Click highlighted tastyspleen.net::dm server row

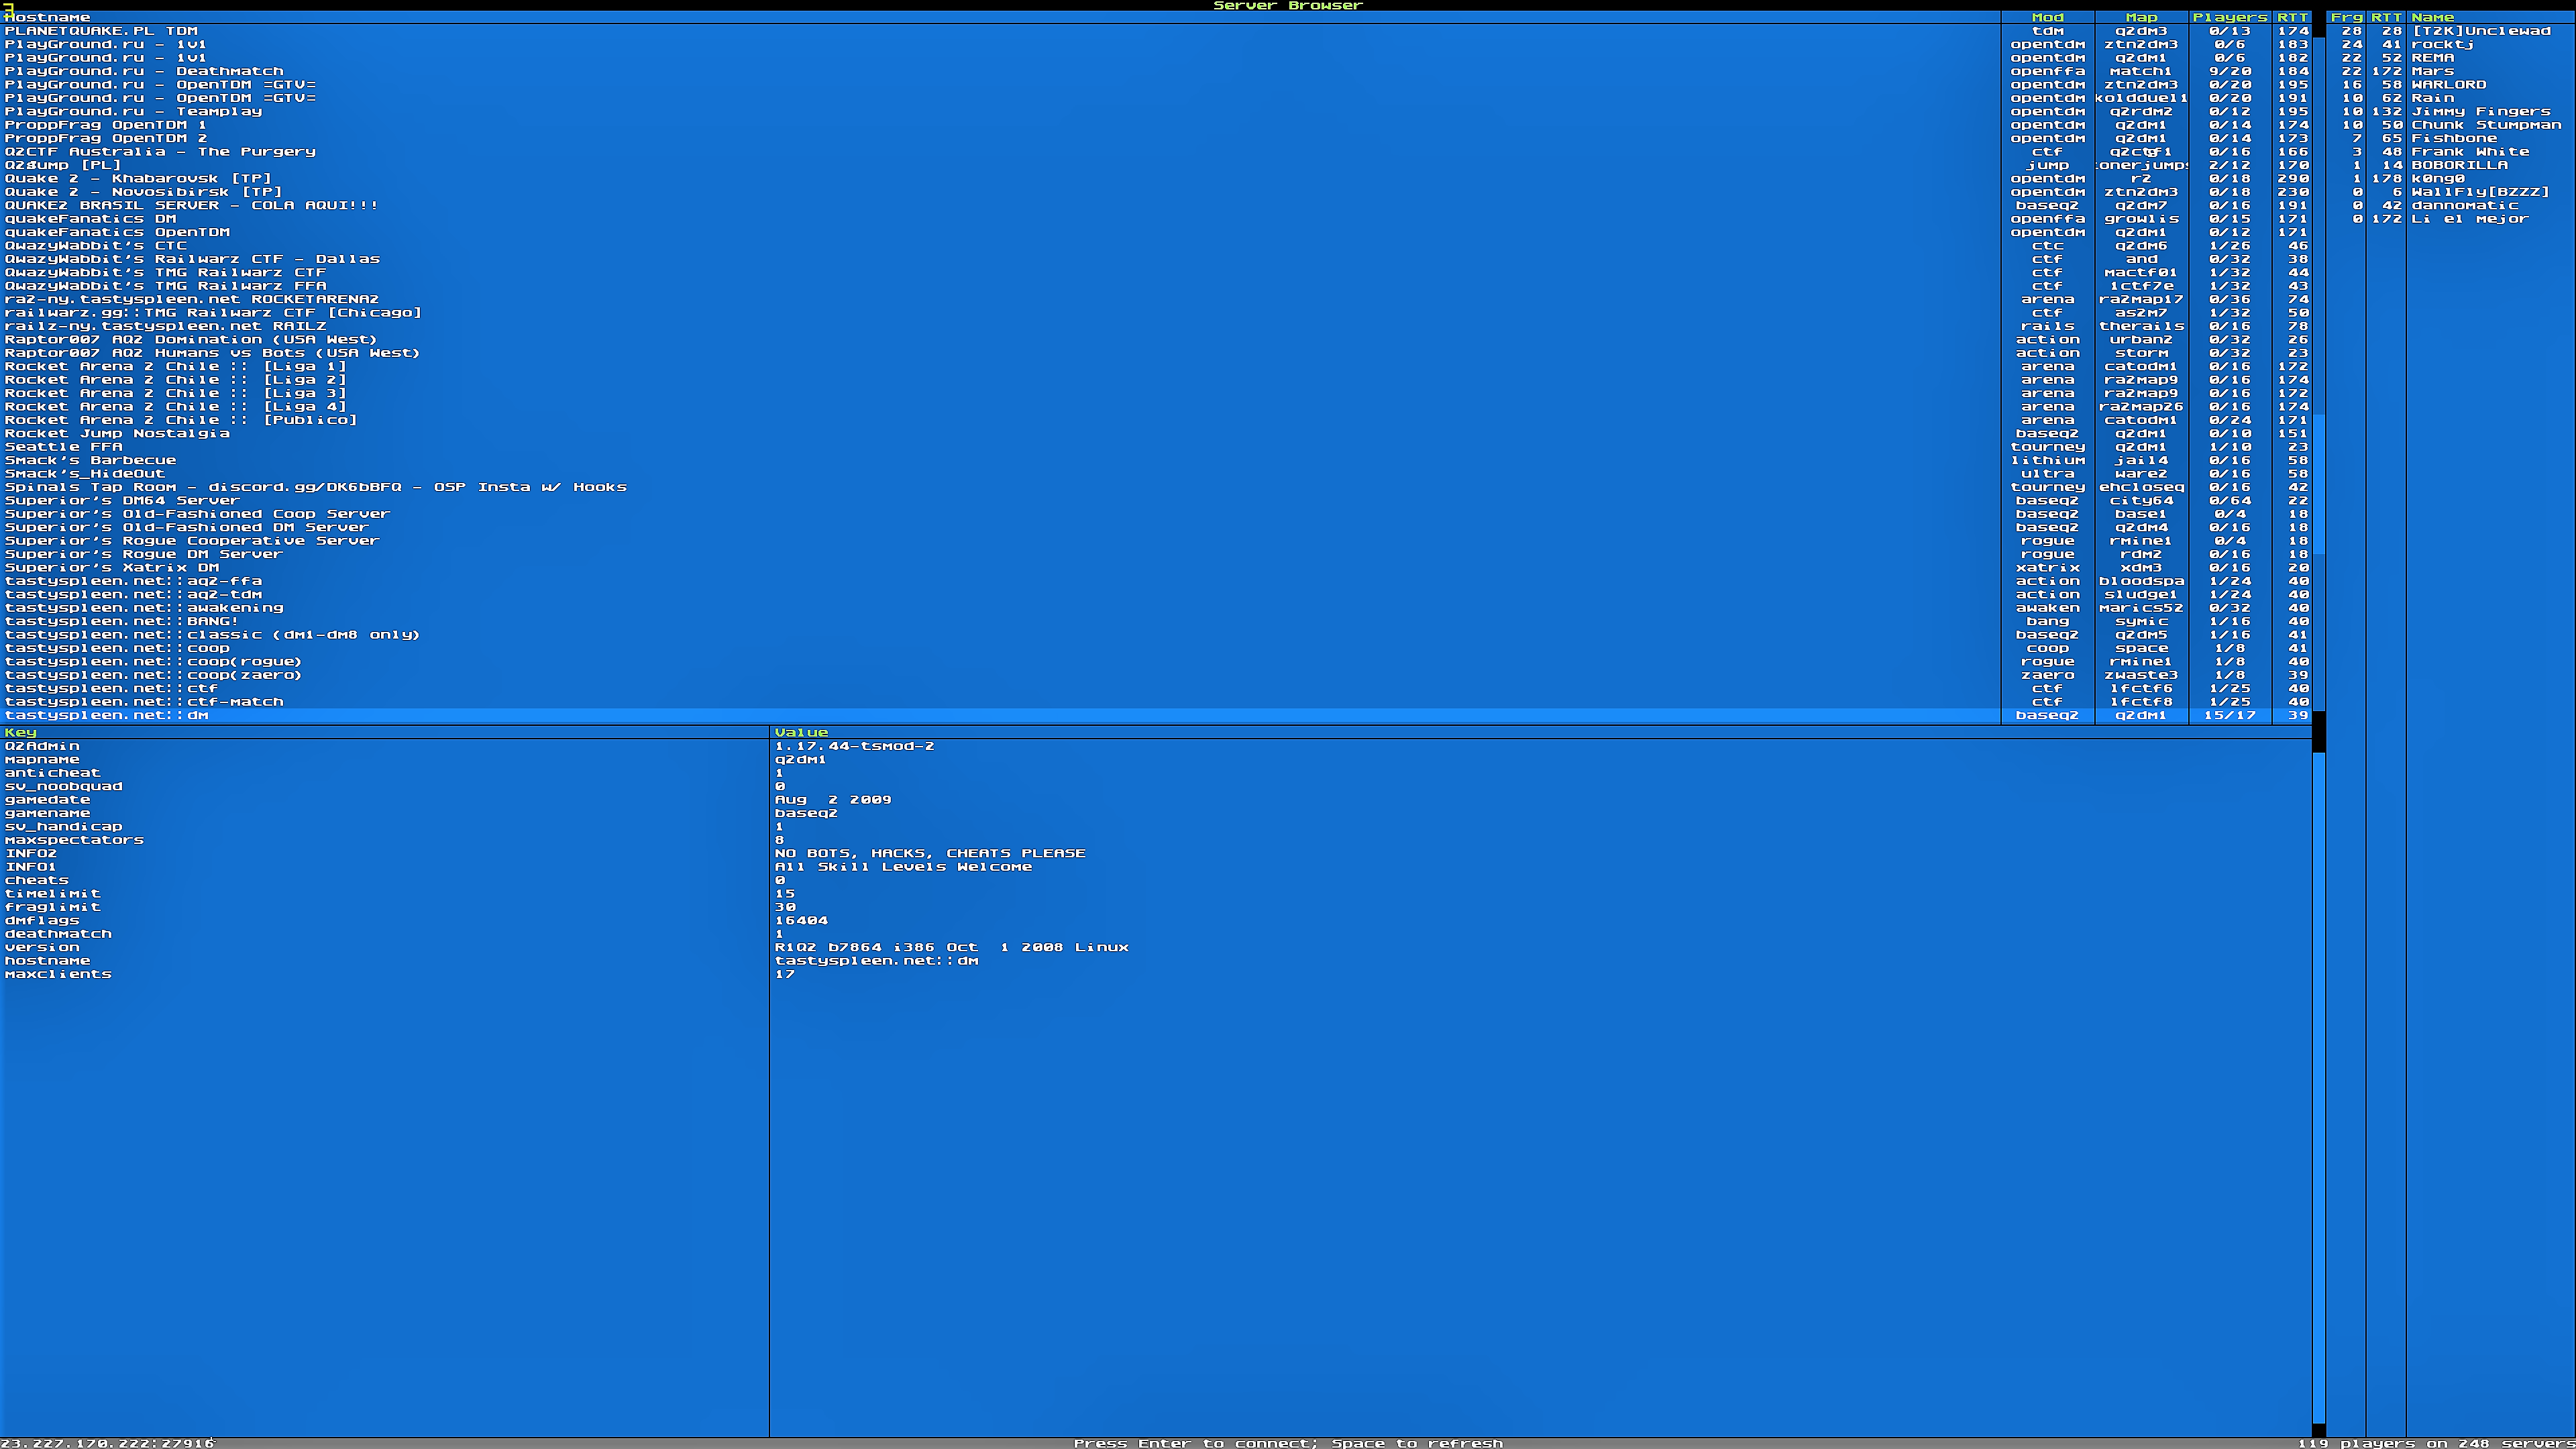pos(1156,715)
